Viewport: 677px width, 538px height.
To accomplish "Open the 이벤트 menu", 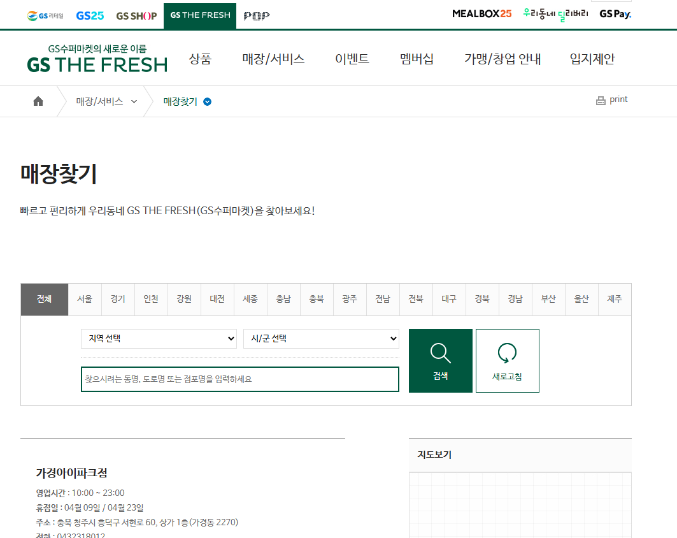I will tap(352, 59).
